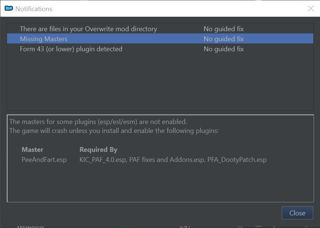Screen dimensions: 320x228
Task: Click the PeeAndFart.esp master entry
Action: (x=44, y=159)
